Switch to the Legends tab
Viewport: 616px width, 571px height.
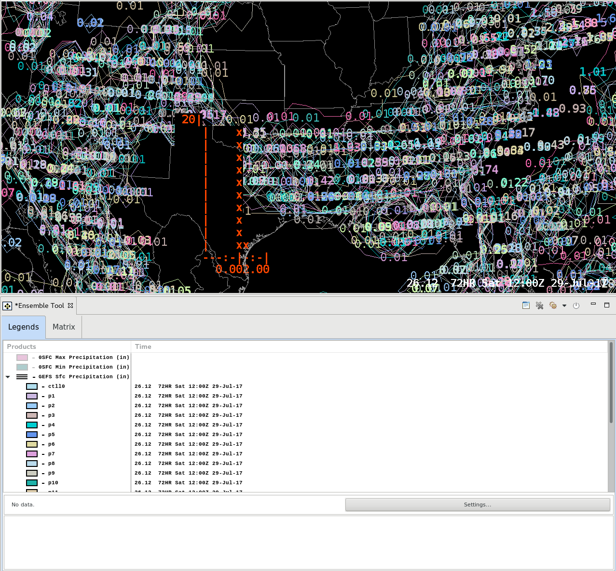click(24, 327)
